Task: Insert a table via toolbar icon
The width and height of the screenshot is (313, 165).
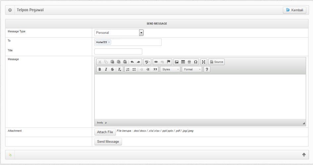Action: coord(183,62)
